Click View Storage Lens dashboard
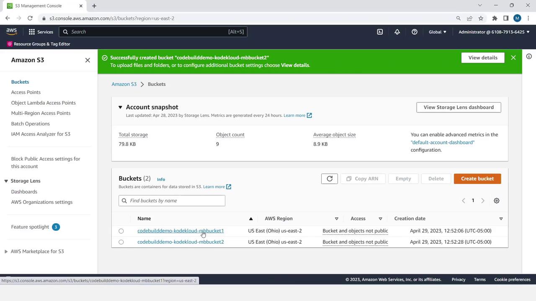 [459, 107]
